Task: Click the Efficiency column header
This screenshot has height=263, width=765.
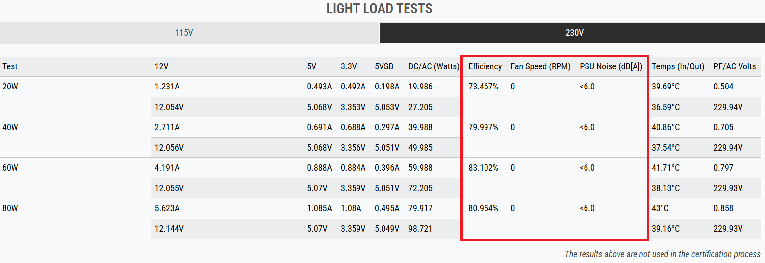Action: click(485, 66)
